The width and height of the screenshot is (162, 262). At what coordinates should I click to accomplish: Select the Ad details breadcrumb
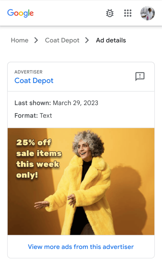click(x=111, y=40)
